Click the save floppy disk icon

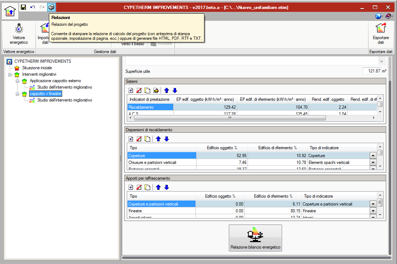(23, 7)
